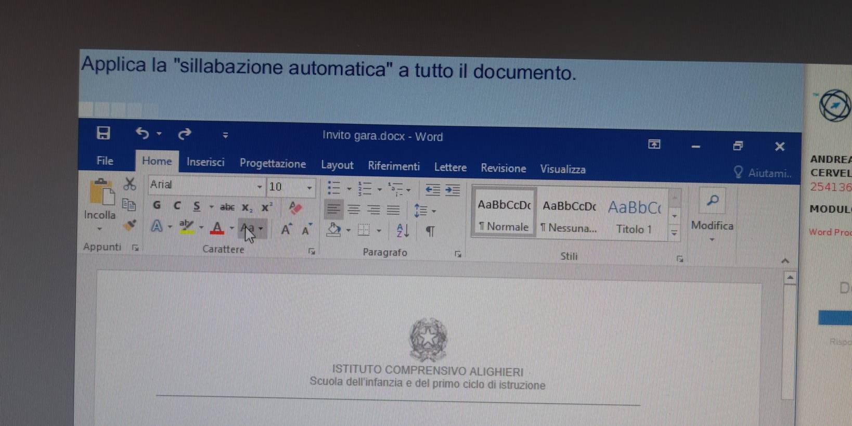Open the font size dropdown
This screenshot has height=426, width=852.
[x=309, y=187]
